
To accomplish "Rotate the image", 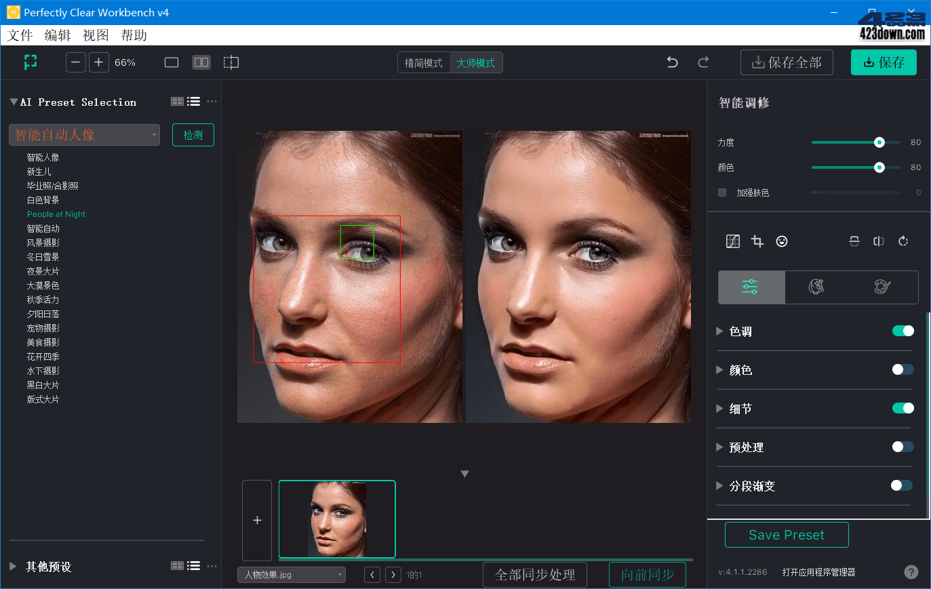I will [x=903, y=241].
